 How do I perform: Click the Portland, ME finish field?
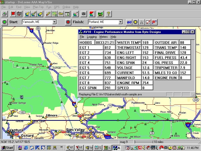click(104, 22)
